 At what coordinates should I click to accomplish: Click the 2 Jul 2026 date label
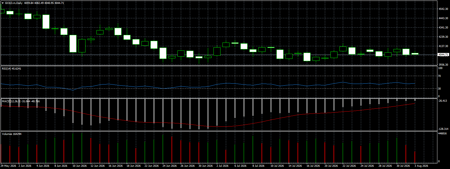(222, 166)
